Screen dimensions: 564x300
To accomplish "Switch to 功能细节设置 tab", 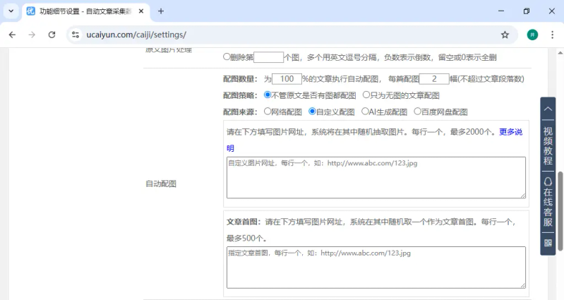I will [85, 11].
